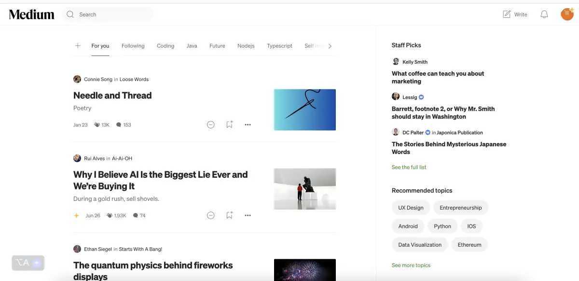This screenshot has width=579, height=281.
Task: Click the Needle and Thread thumbnail
Action: point(305,110)
